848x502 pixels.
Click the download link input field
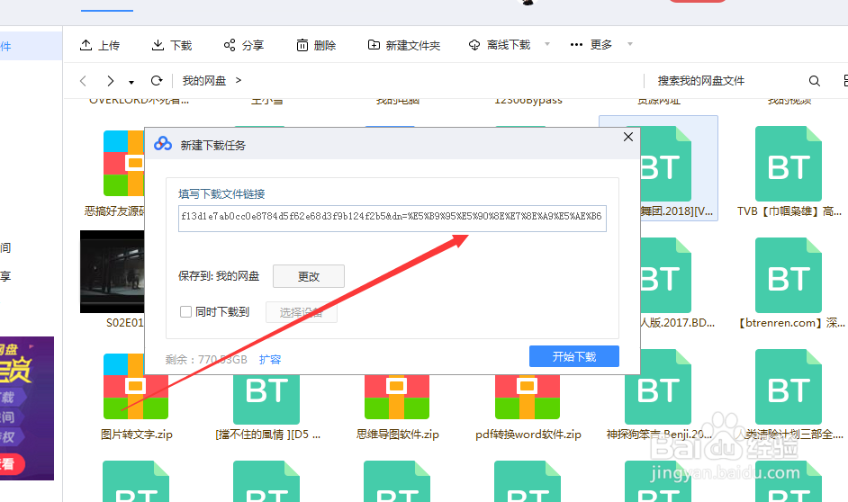[x=392, y=219]
